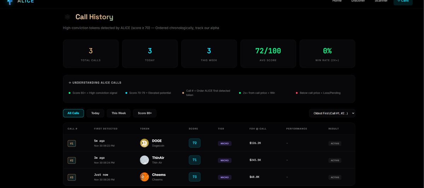This screenshot has height=188, width=424.
Task: Click the 'Nov 30 06:24 PM' timestamp
Action: (104, 163)
